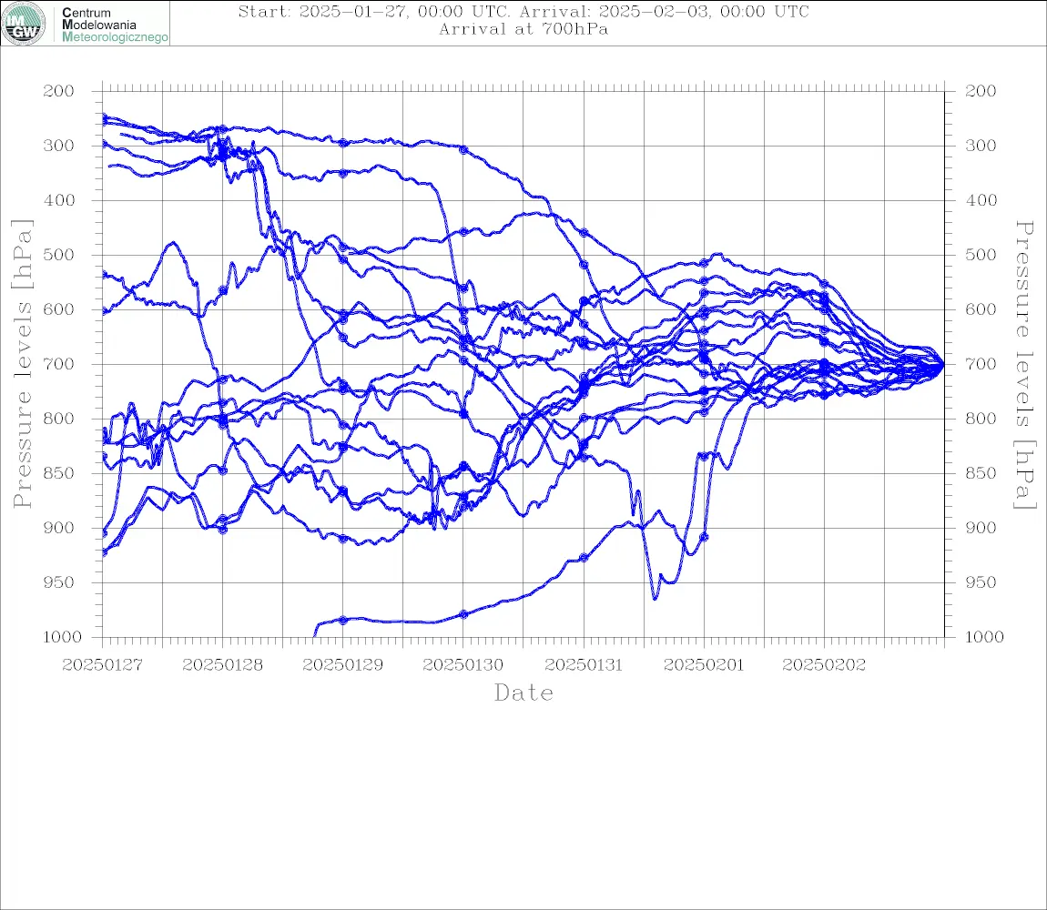
Task: Click the left axis 600 label
Action: pos(59,309)
